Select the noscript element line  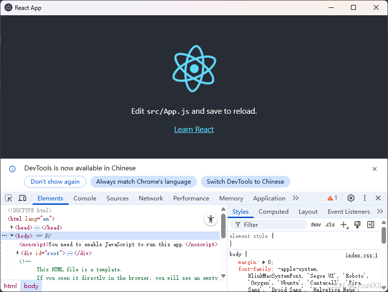click(118, 244)
